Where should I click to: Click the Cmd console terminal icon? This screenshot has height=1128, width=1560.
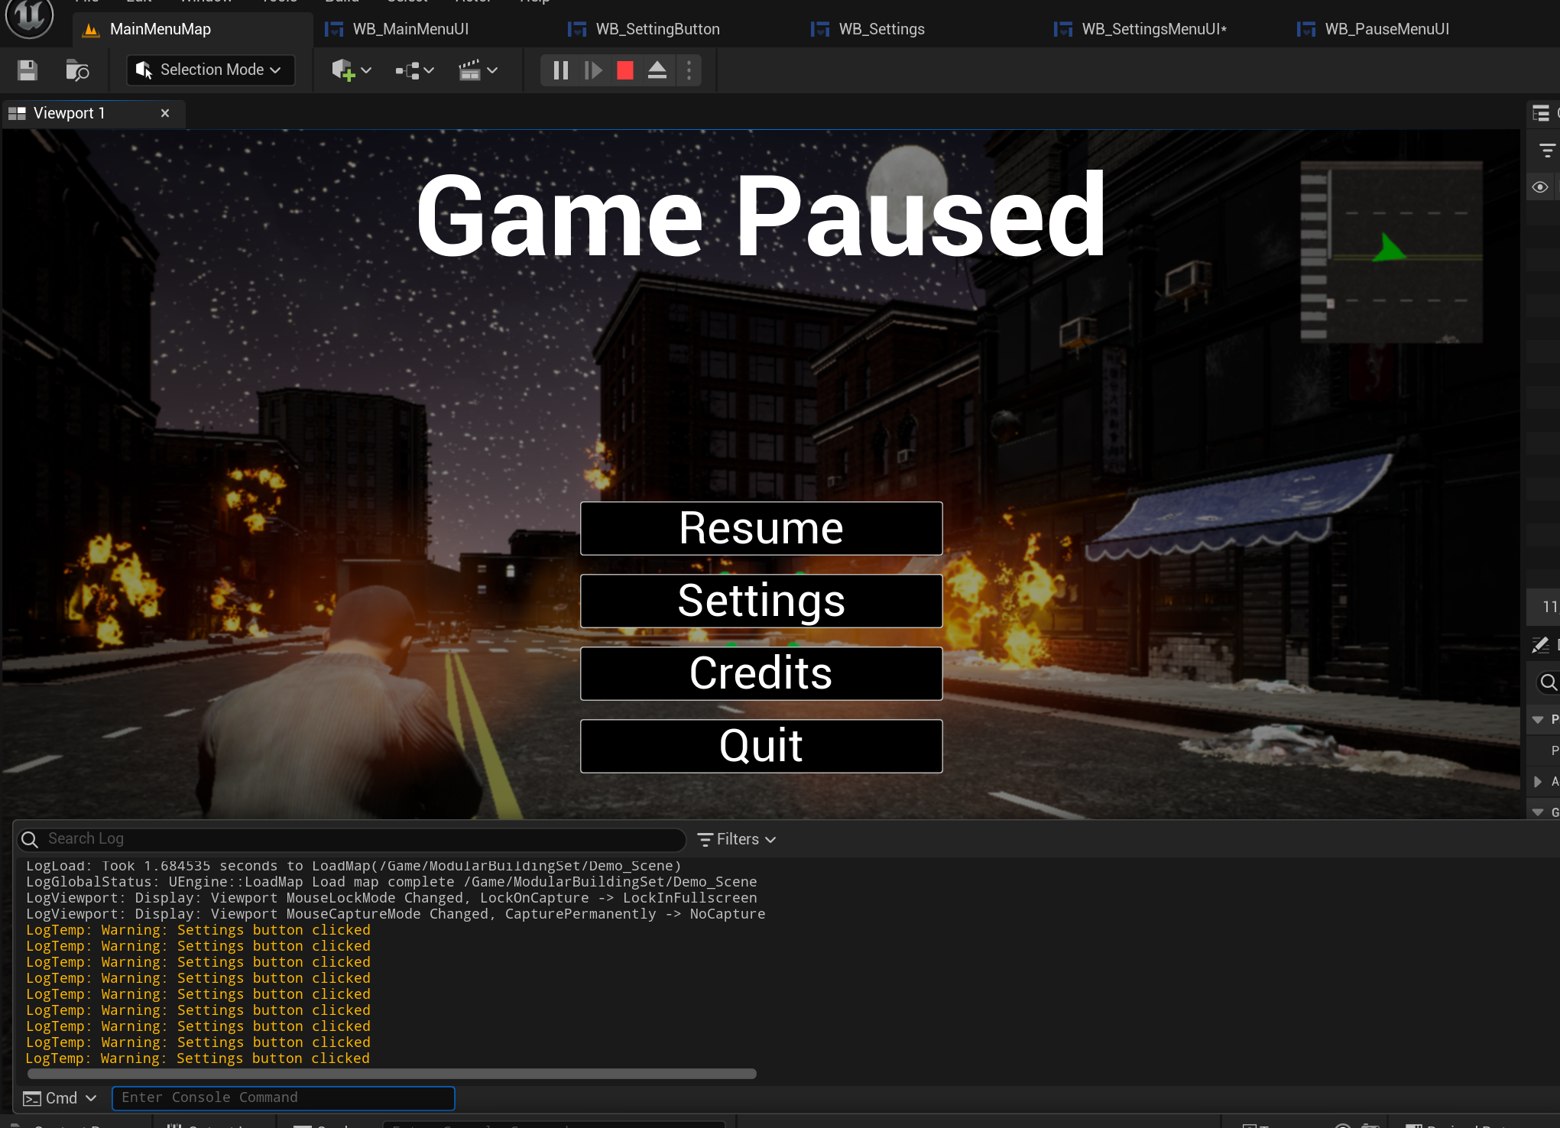pos(32,1098)
